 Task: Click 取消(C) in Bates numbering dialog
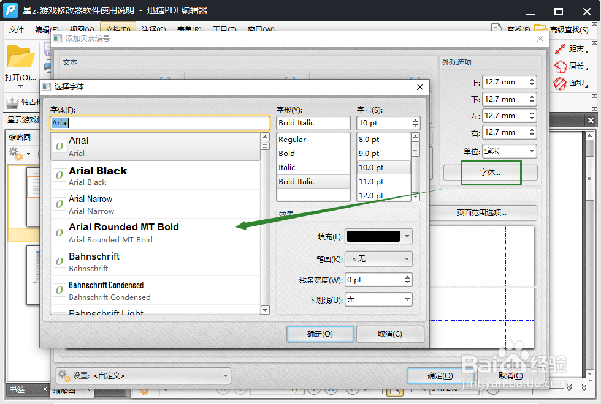coord(510,376)
